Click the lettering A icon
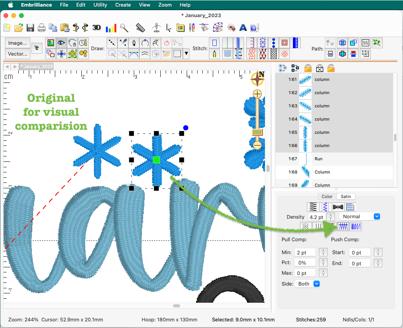The width and height of the screenshot is (403, 328). (243, 28)
